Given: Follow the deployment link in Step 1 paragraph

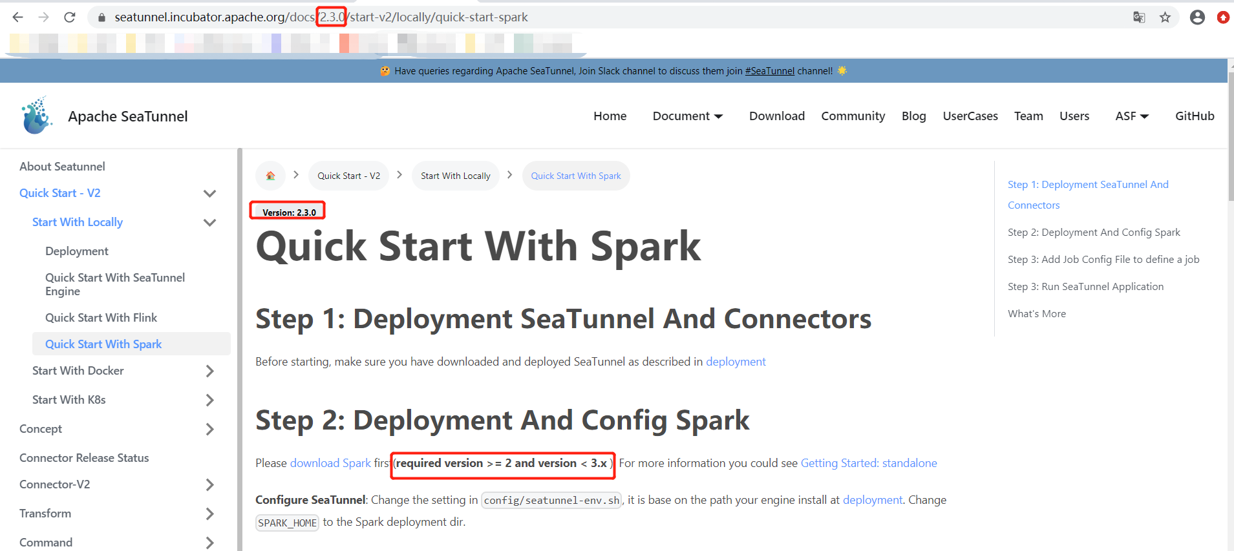Looking at the screenshot, I should tap(736, 362).
